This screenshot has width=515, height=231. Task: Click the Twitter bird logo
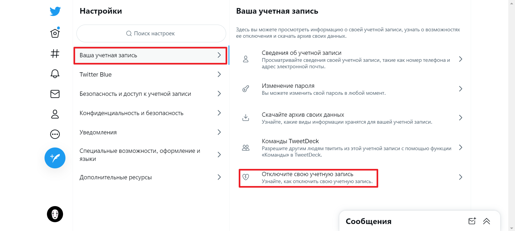[55, 11]
